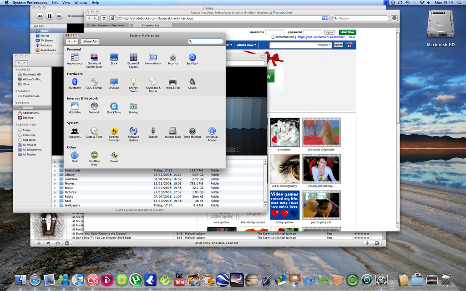Screen dimensions: 466x291
Task: Click the Join Now button on Photobucket
Action: 347,32
